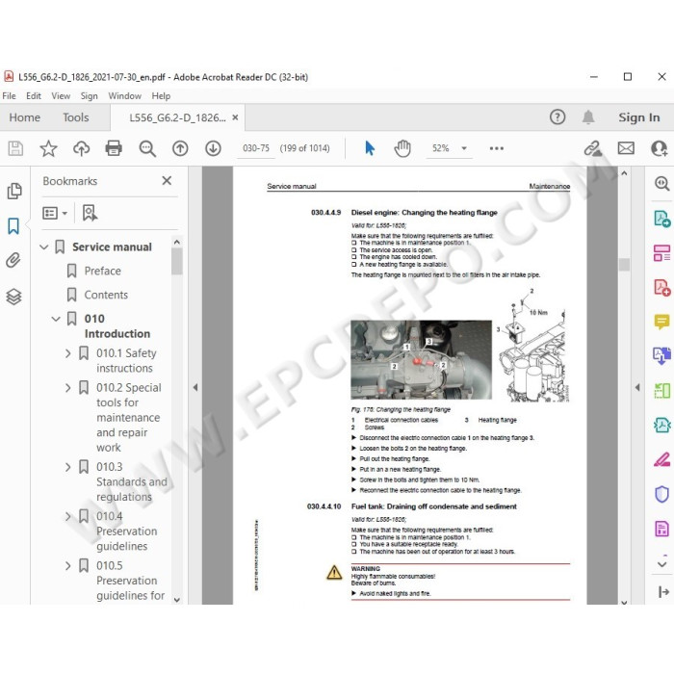Expand 010.1 Safety instructions bookmark
Screen dimensions: 674x674
(67, 353)
